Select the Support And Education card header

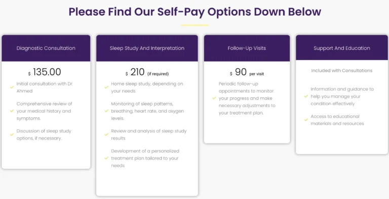pyautogui.click(x=342, y=47)
